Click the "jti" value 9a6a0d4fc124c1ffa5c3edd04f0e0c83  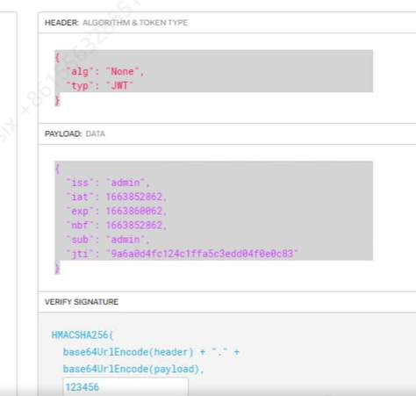202,254
